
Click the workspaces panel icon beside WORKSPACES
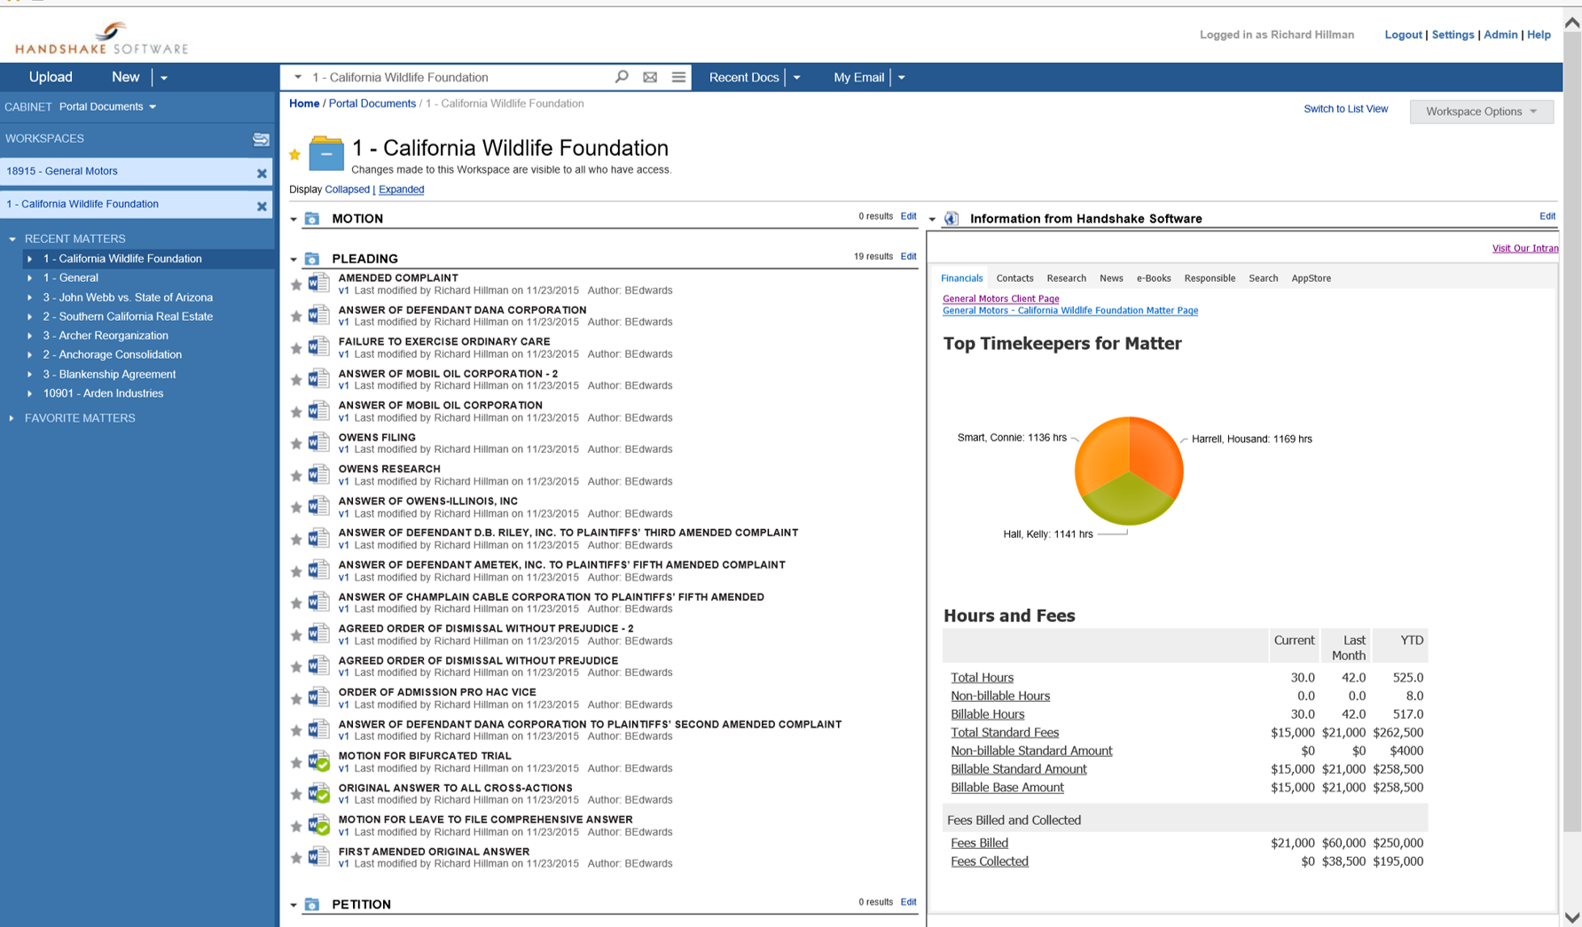261,139
